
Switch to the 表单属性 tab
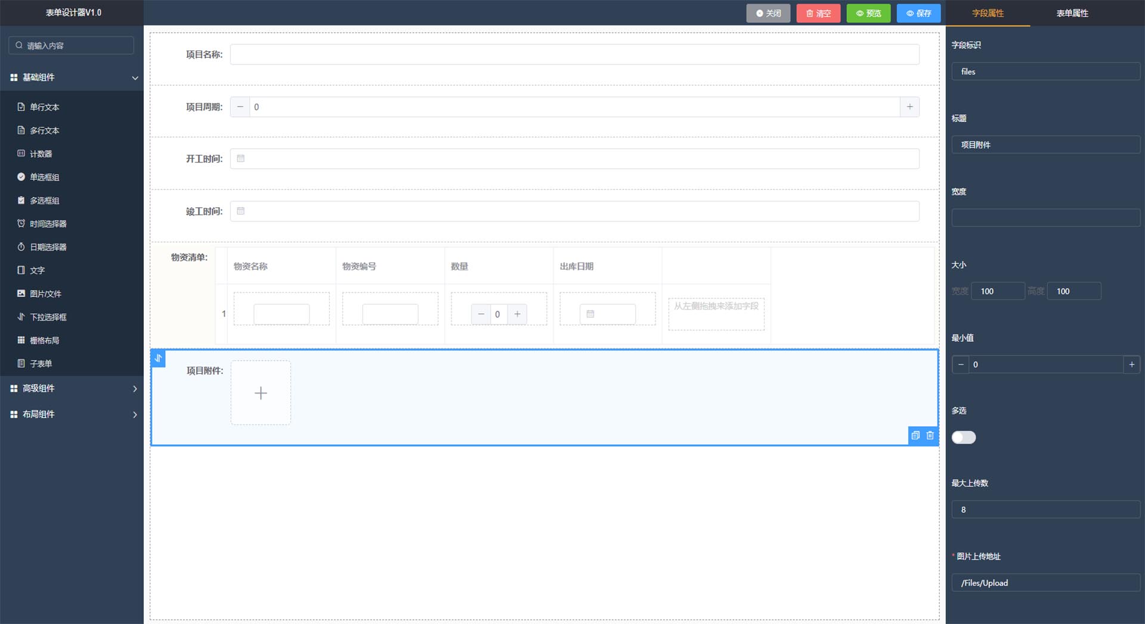pos(1072,13)
